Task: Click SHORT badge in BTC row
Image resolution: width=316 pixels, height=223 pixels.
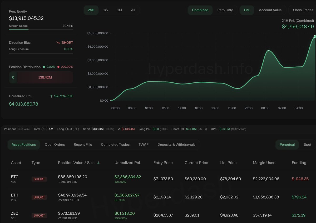Action: [39, 179]
